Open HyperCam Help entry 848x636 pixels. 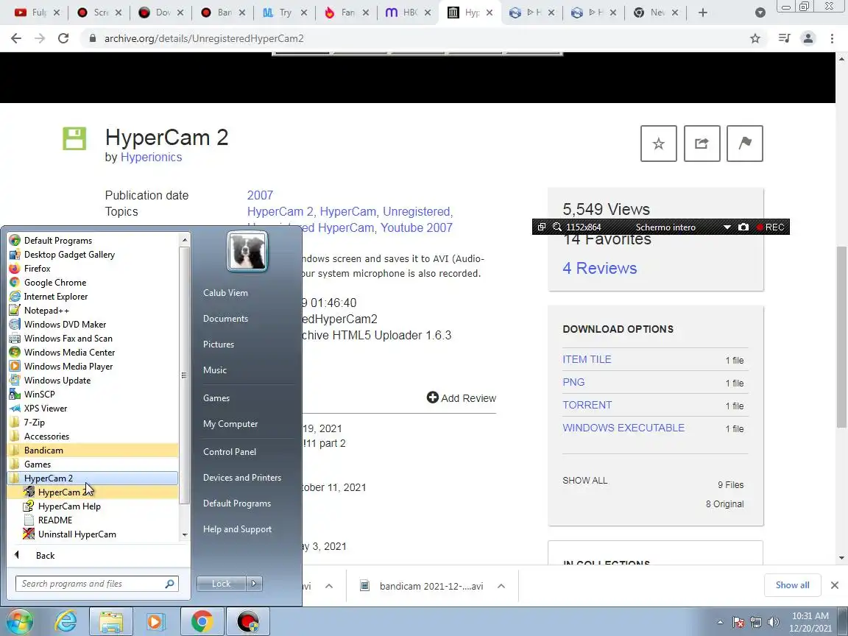(x=68, y=506)
